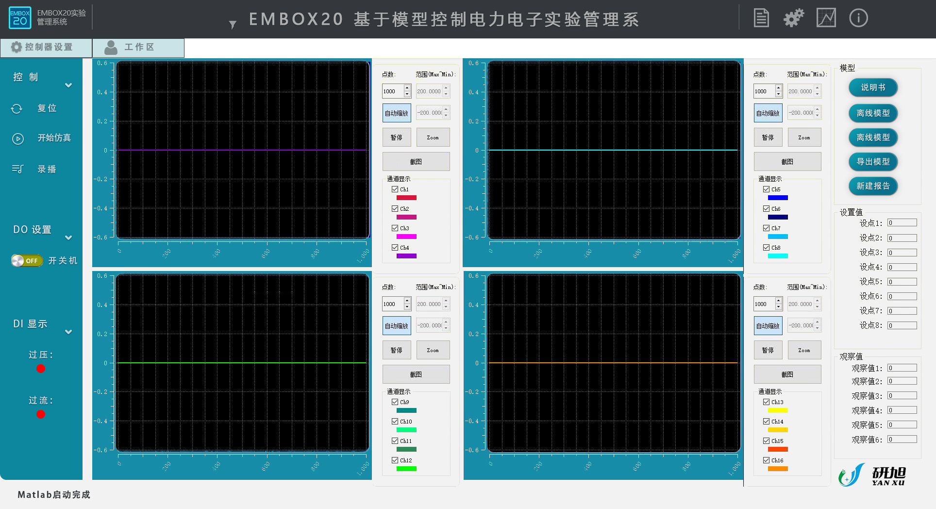This screenshot has height=509, width=936.
Task: Switch to the 控制器设置 tab
Action: (x=46, y=48)
